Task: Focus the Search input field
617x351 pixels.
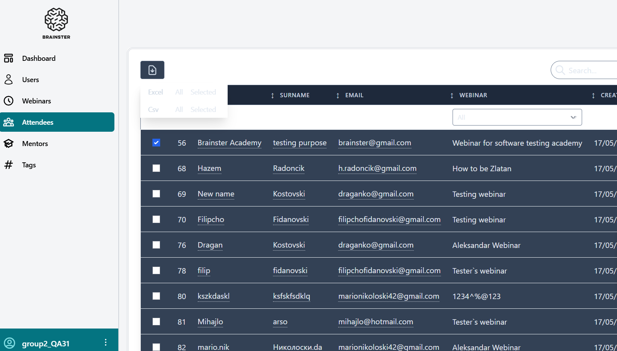Action: click(589, 71)
